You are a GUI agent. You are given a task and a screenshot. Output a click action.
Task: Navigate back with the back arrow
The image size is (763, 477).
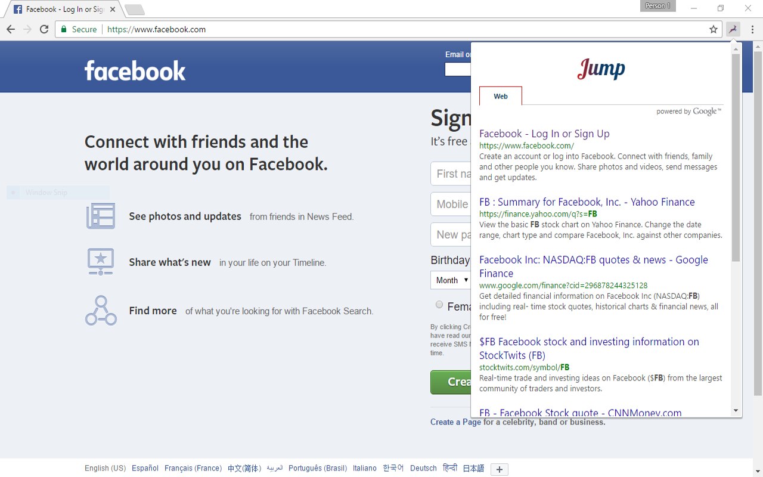pyautogui.click(x=10, y=29)
